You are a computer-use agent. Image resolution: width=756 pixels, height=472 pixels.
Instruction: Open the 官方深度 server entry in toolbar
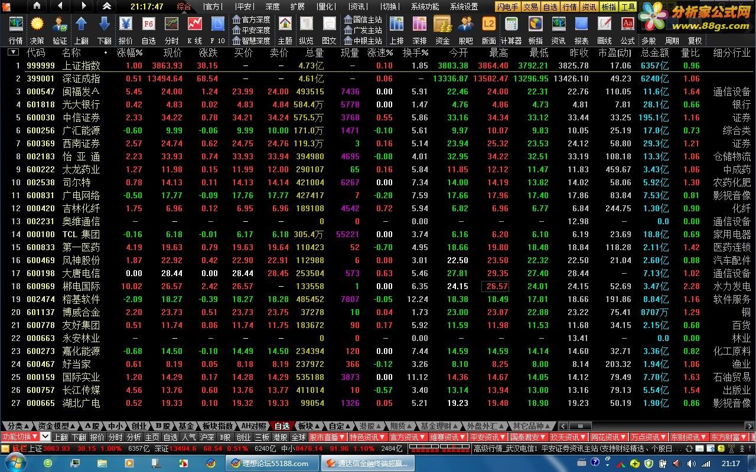point(251,19)
